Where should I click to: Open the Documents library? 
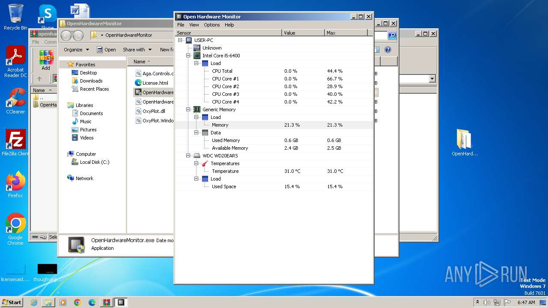click(91, 113)
